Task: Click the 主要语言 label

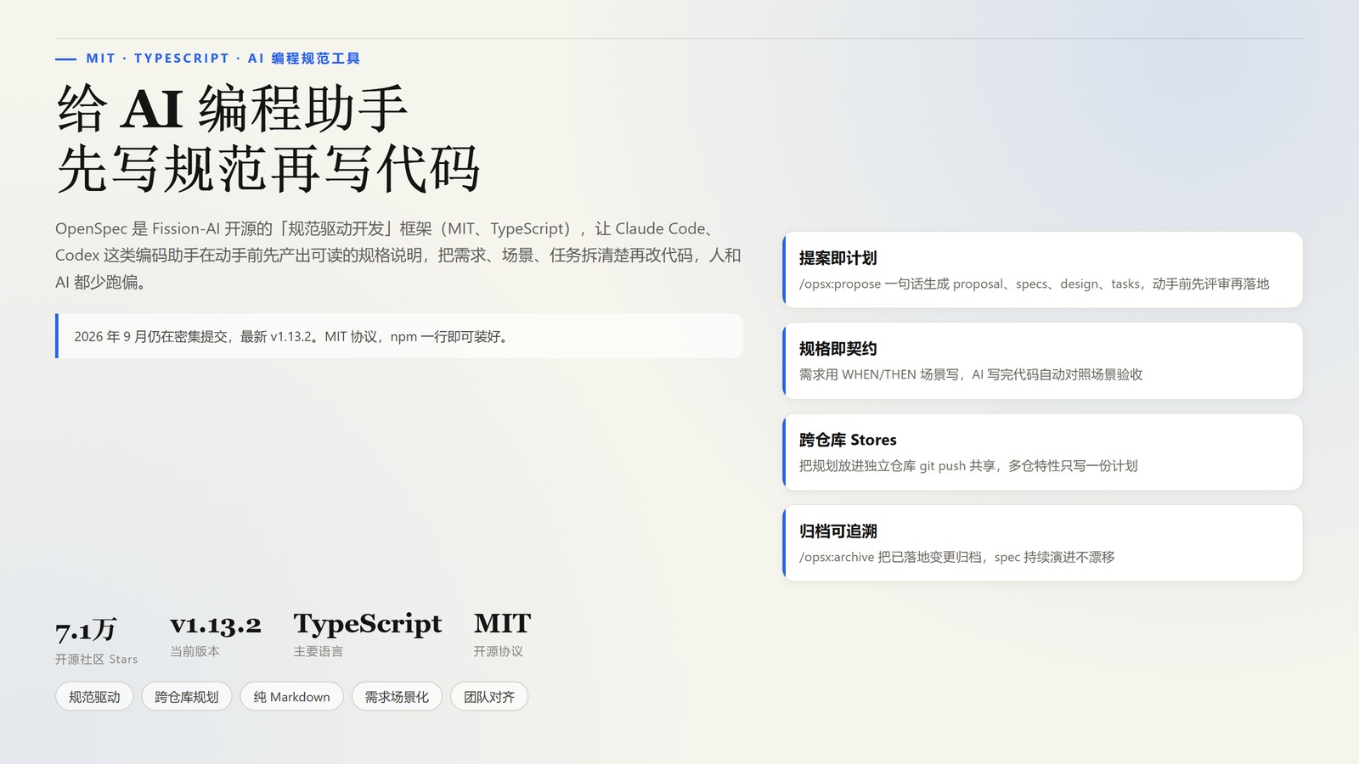Action: click(x=319, y=651)
